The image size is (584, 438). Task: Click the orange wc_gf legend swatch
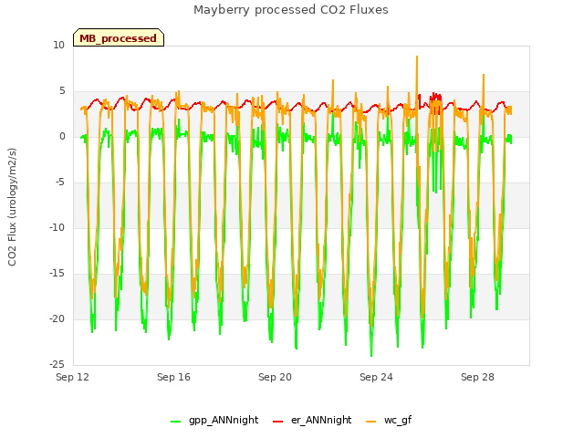click(x=371, y=422)
